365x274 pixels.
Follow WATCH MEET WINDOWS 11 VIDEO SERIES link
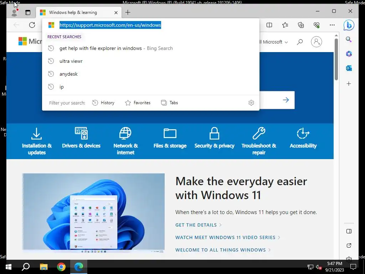pyautogui.click(x=228, y=237)
